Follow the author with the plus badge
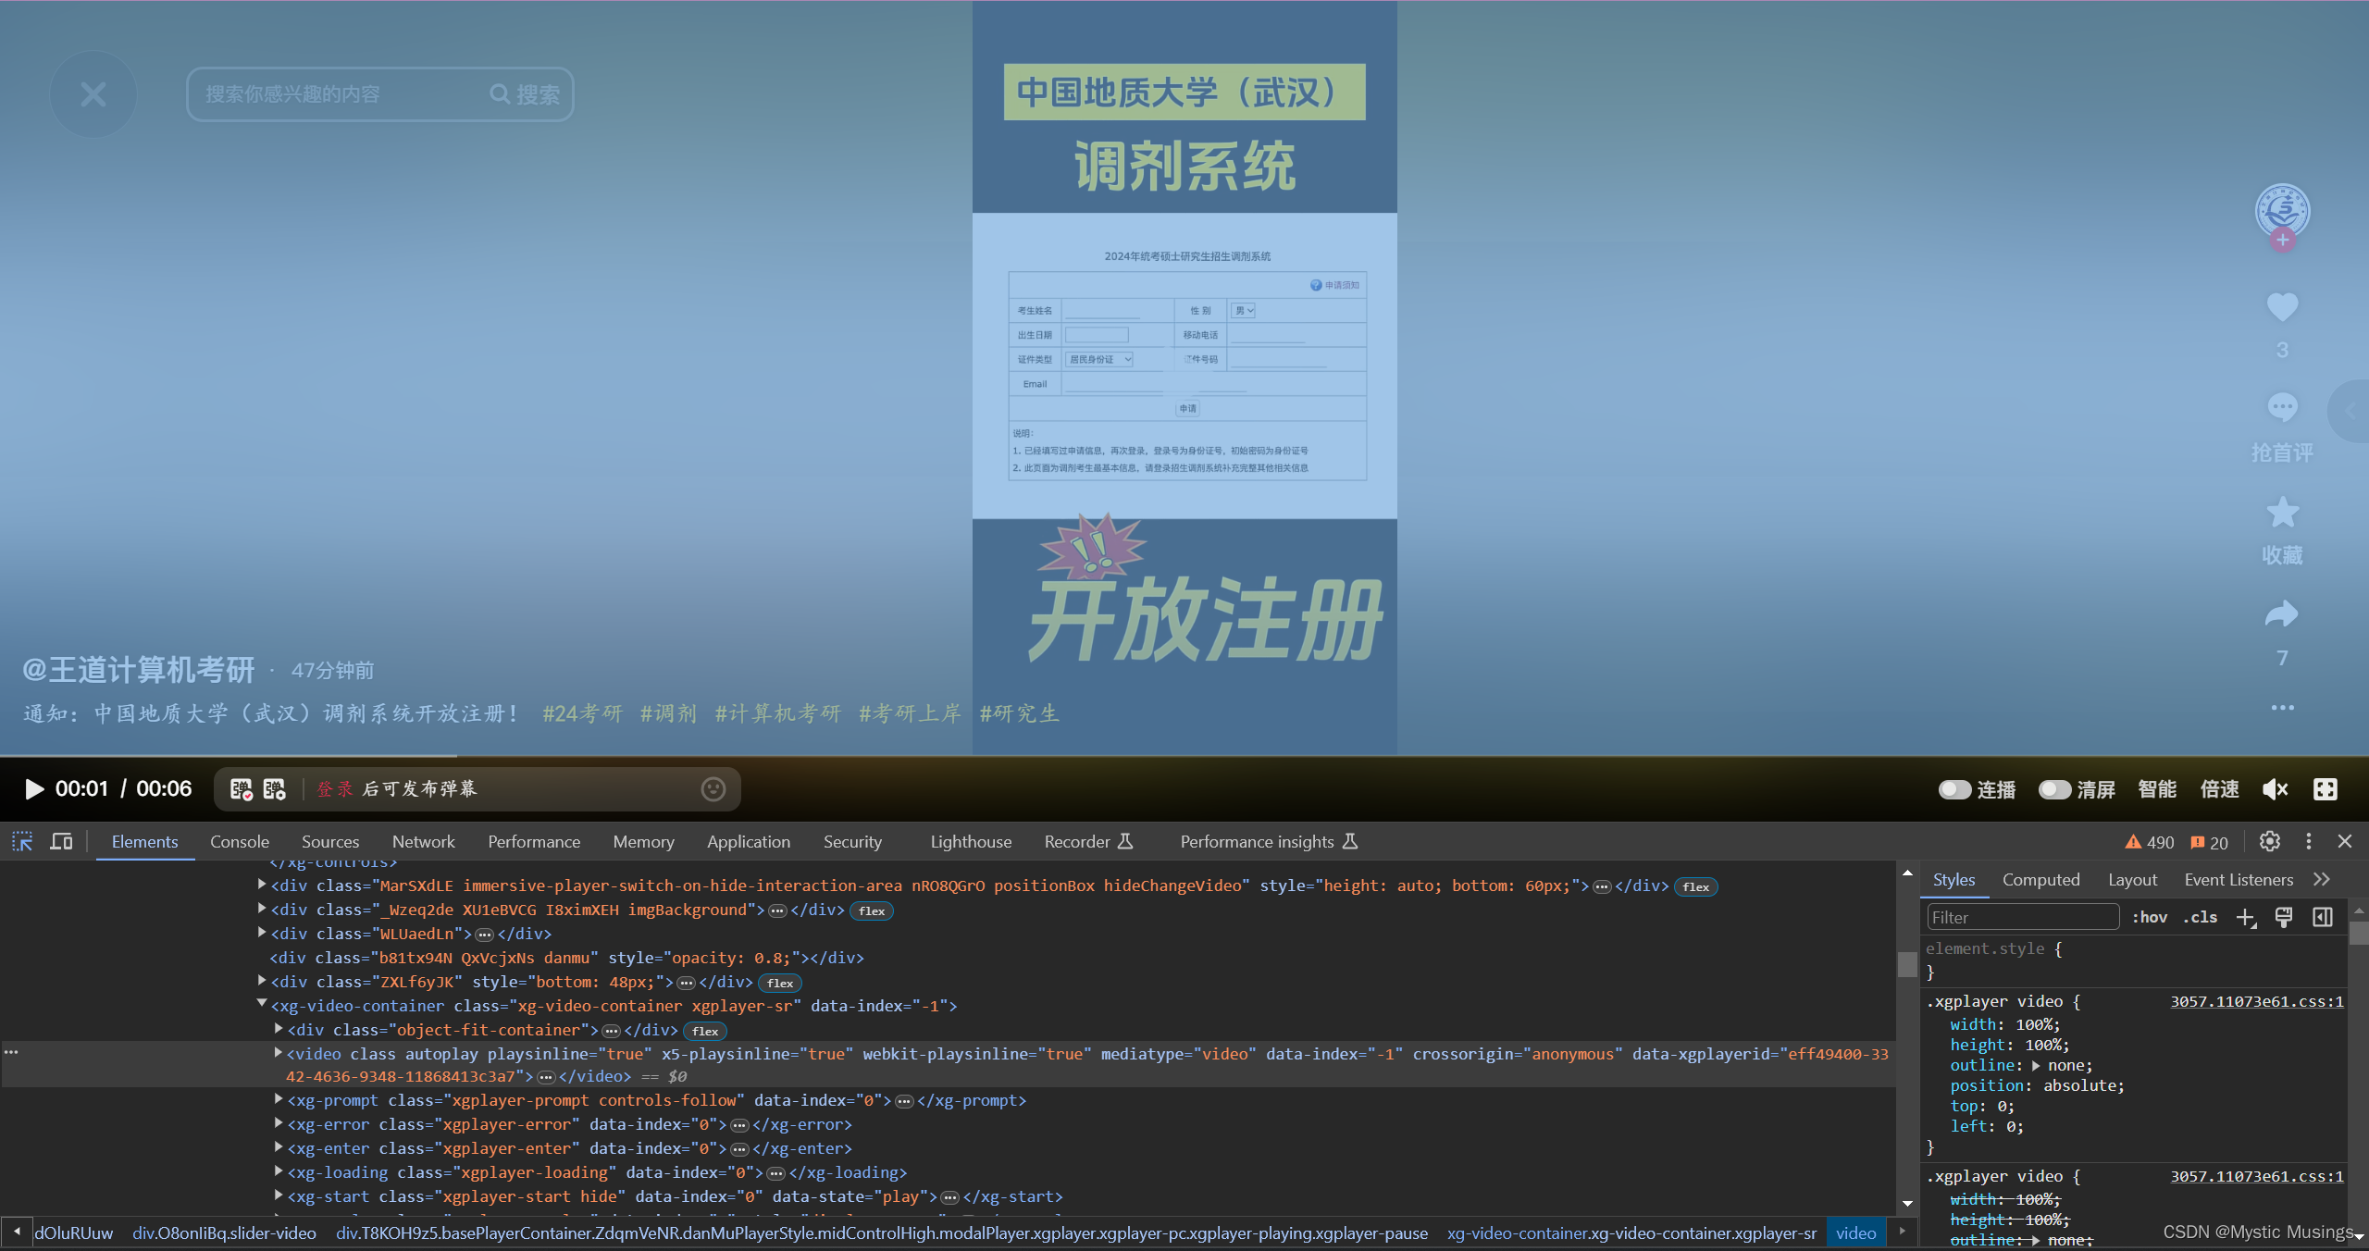2369x1251 pixels. 2283,241
